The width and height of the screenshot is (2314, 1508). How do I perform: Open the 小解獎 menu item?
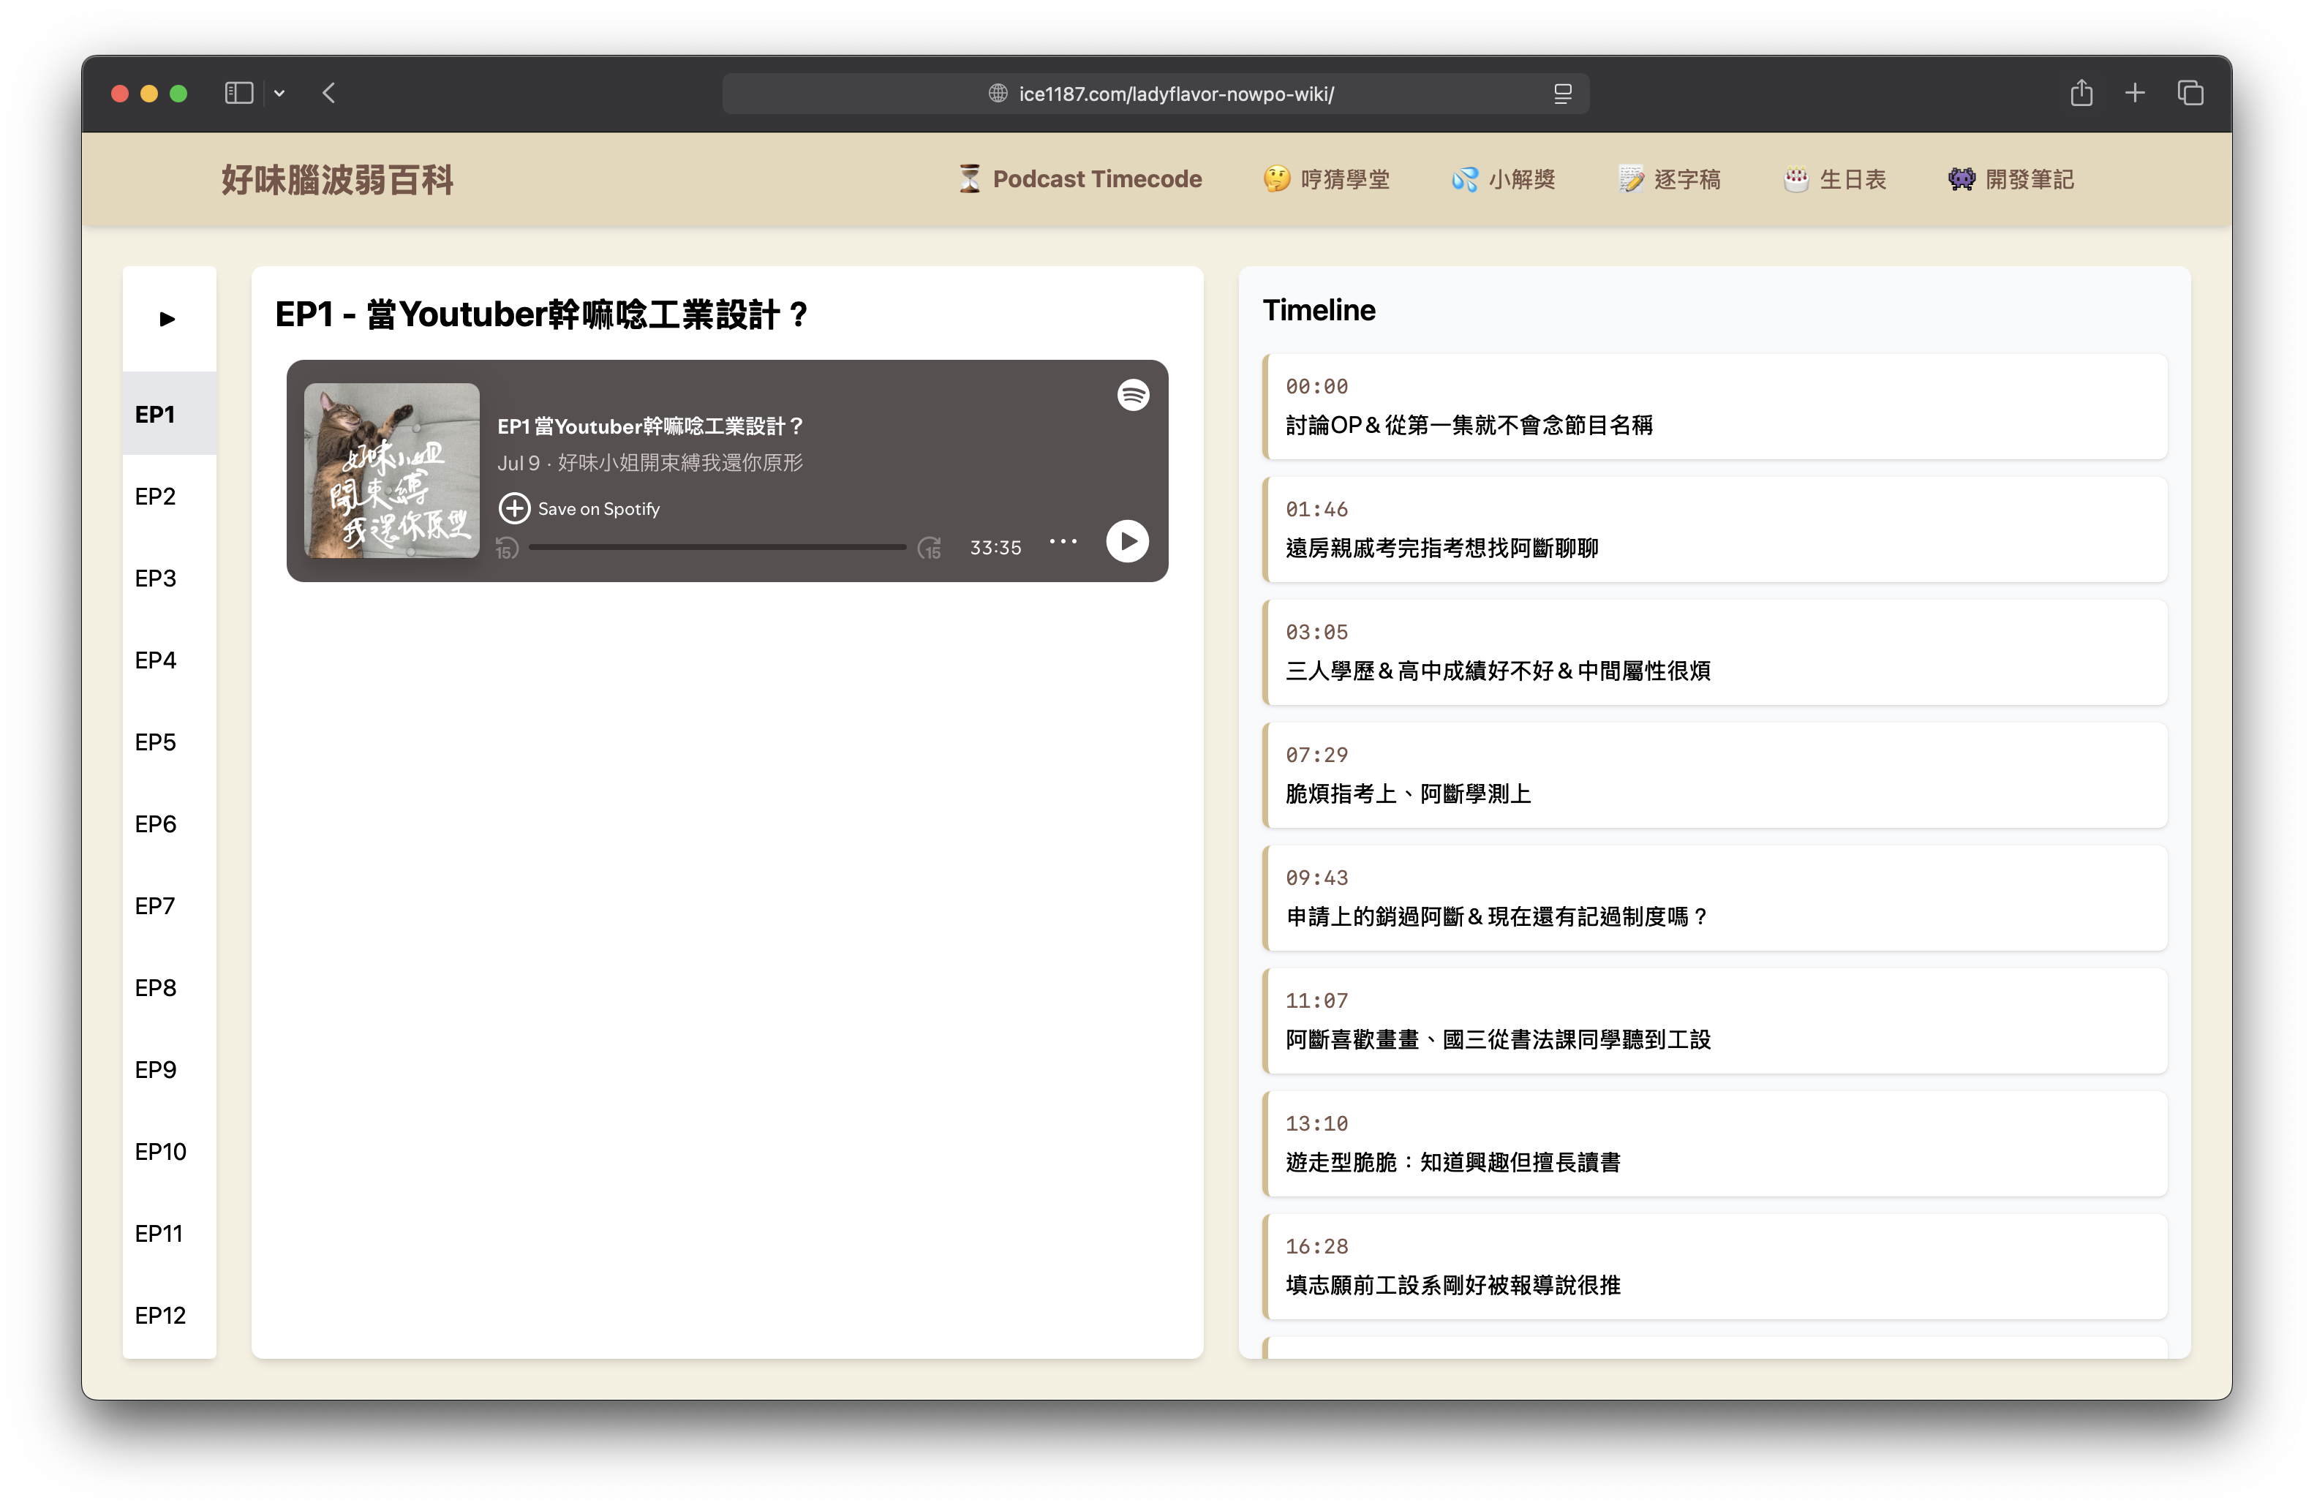[1503, 180]
